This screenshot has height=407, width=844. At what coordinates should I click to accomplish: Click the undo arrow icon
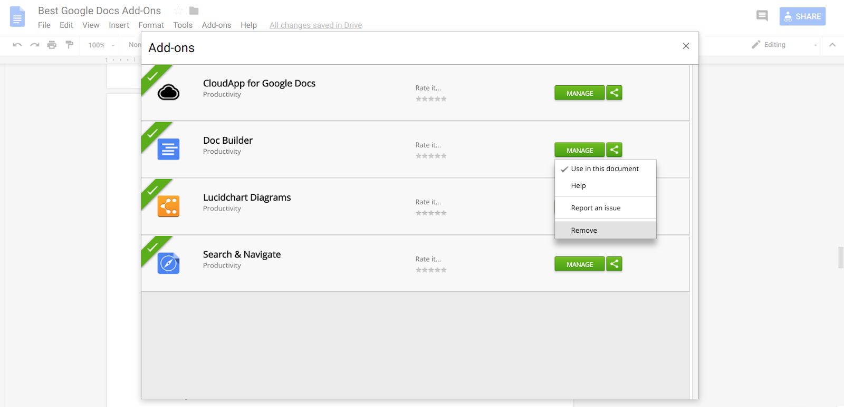coord(17,45)
